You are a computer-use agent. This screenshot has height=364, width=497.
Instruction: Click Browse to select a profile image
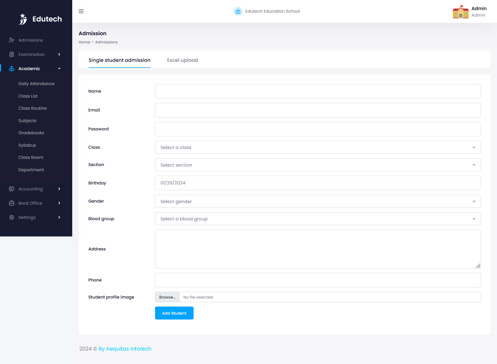click(167, 297)
